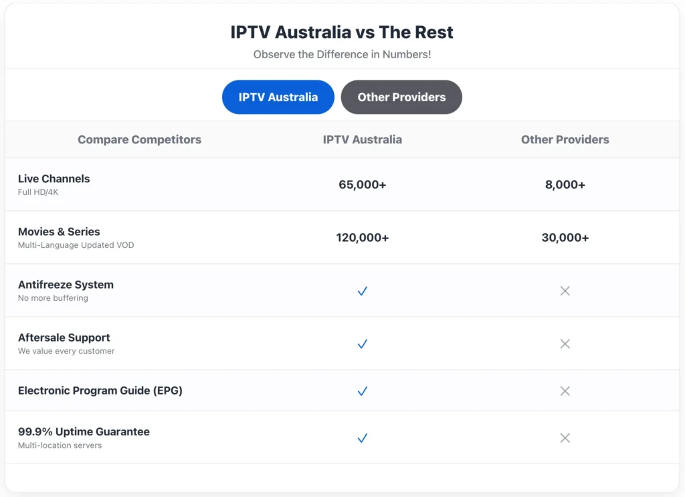Select the blue IPTV Australia button
The image size is (685, 497).
click(278, 97)
